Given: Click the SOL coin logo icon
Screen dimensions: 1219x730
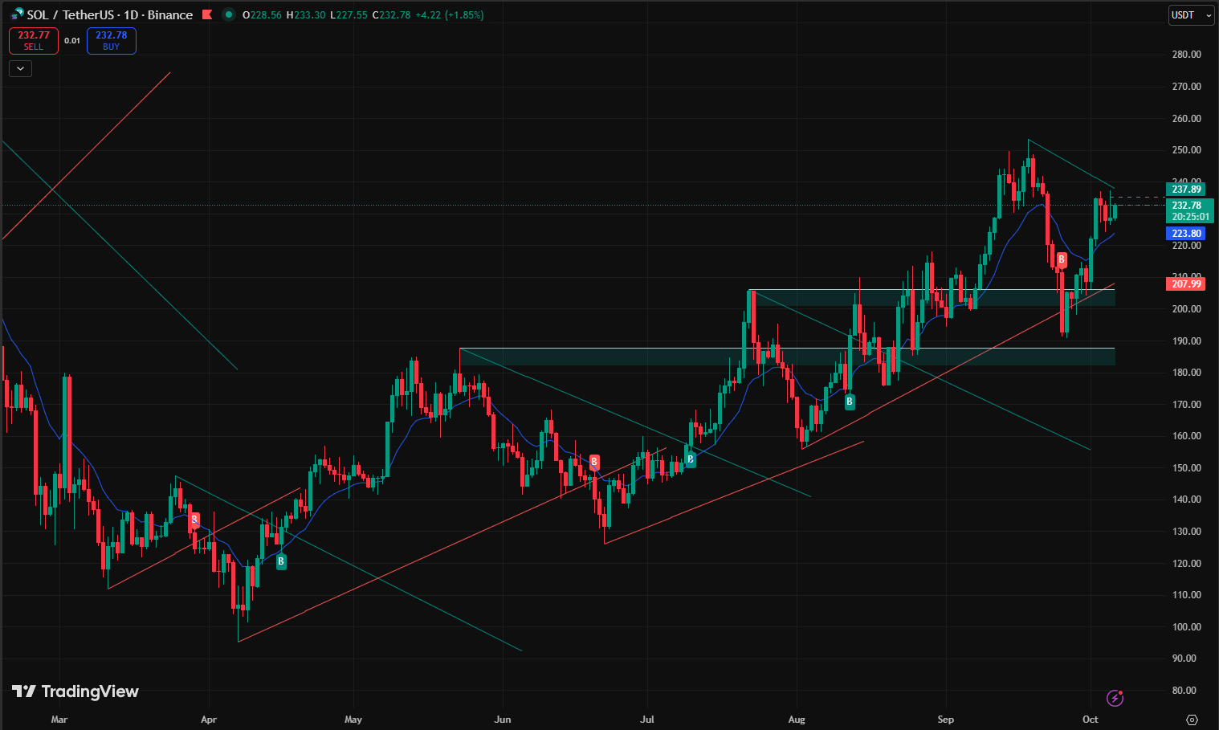Looking at the screenshot, I should coord(17,14).
